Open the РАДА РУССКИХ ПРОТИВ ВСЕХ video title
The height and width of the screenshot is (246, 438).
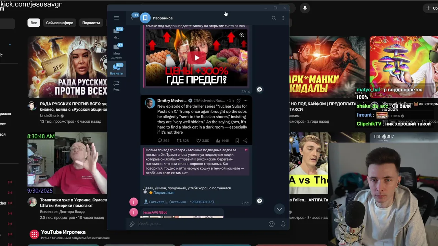pos(74,107)
